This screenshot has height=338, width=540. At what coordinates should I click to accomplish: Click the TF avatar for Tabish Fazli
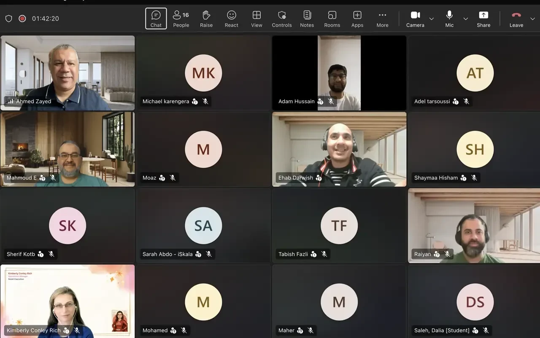point(339,225)
